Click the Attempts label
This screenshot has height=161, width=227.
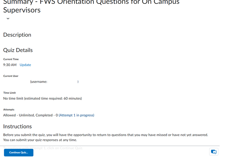[9, 110]
